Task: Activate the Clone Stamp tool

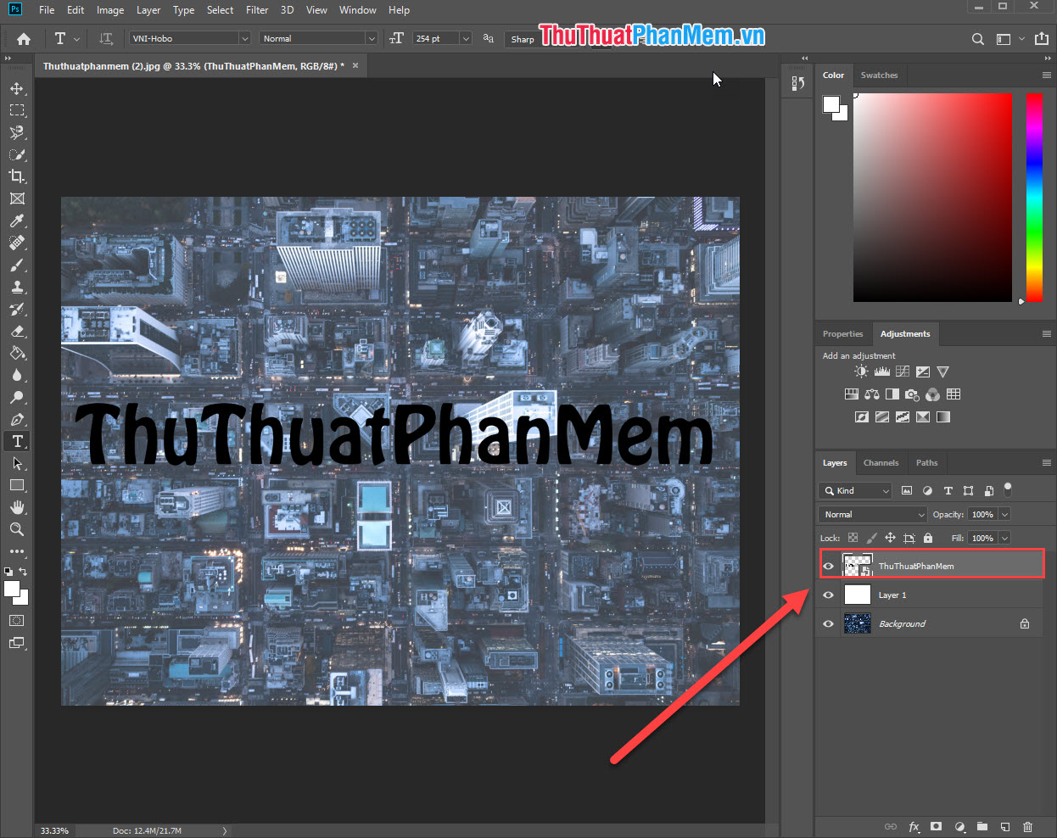Action: (17, 287)
